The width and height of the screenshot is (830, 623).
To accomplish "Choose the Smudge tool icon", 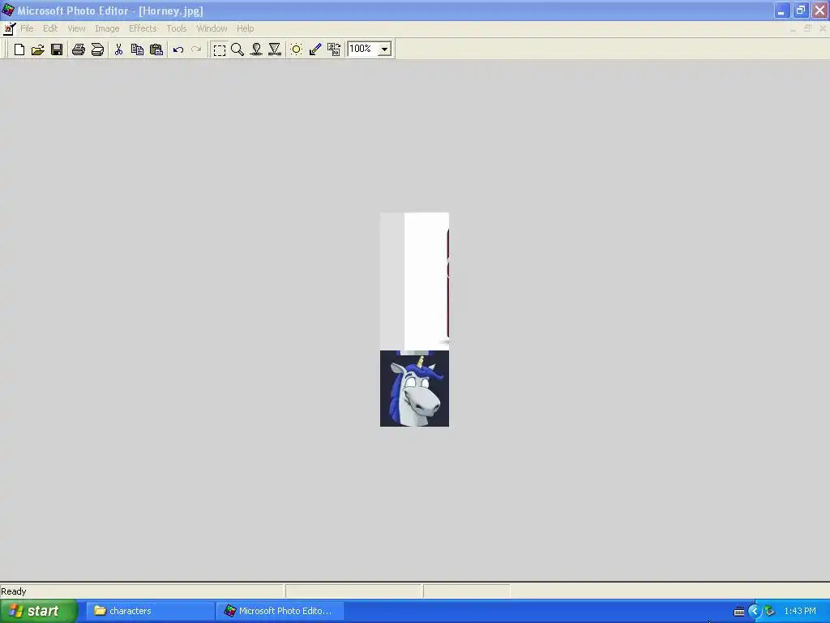I will (x=256, y=49).
